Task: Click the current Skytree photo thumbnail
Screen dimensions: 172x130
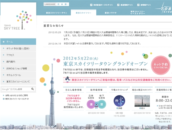Action: click(142, 101)
